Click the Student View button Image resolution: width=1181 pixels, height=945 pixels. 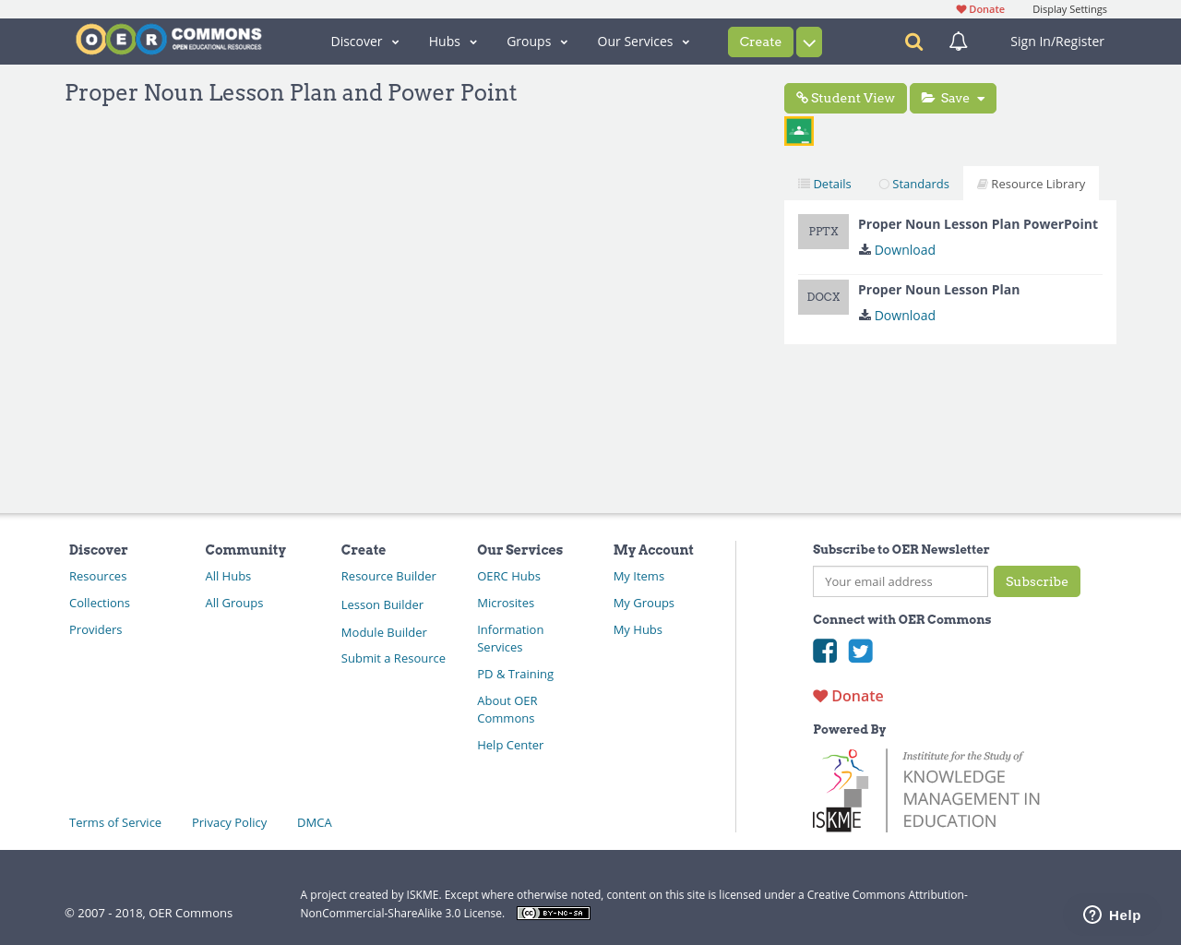pyautogui.click(x=845, y=96)
